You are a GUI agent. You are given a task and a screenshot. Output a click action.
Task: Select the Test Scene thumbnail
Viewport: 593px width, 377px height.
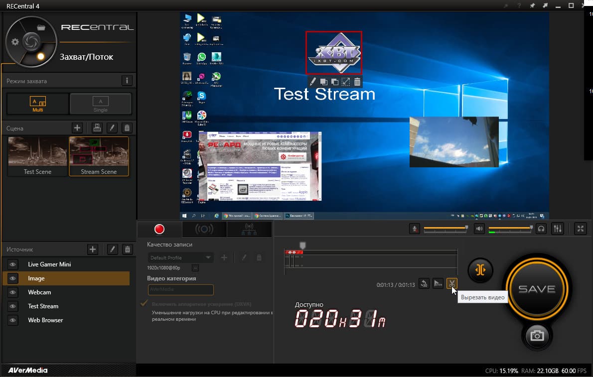coord(37,156)
